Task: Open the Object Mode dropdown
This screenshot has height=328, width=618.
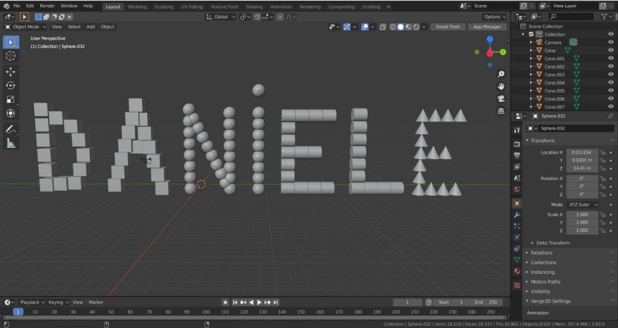Action: [x=25, y=27]
